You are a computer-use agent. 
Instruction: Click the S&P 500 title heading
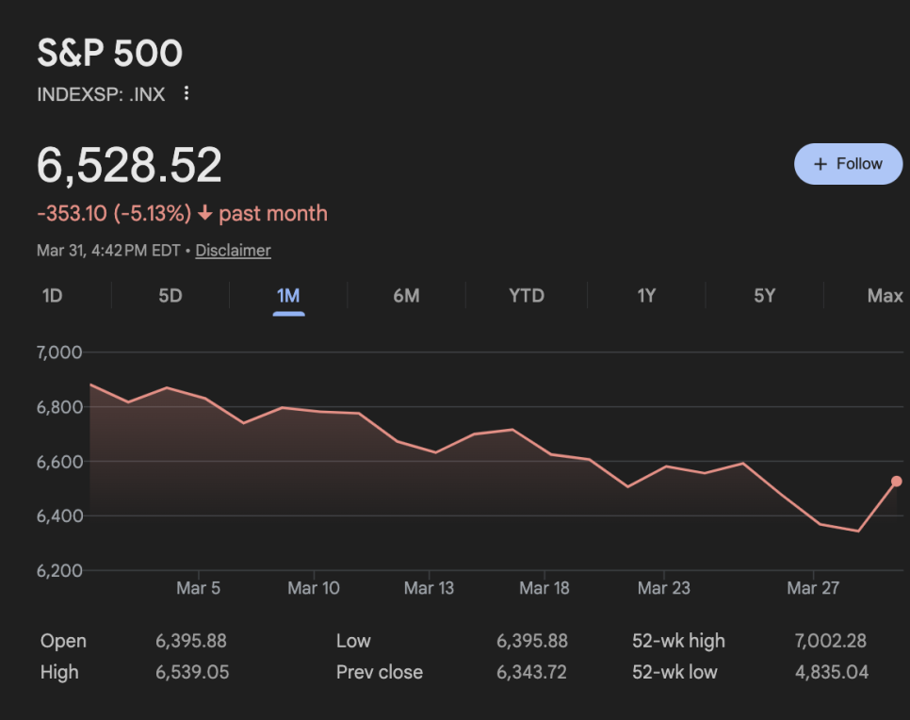click(109, 54)
